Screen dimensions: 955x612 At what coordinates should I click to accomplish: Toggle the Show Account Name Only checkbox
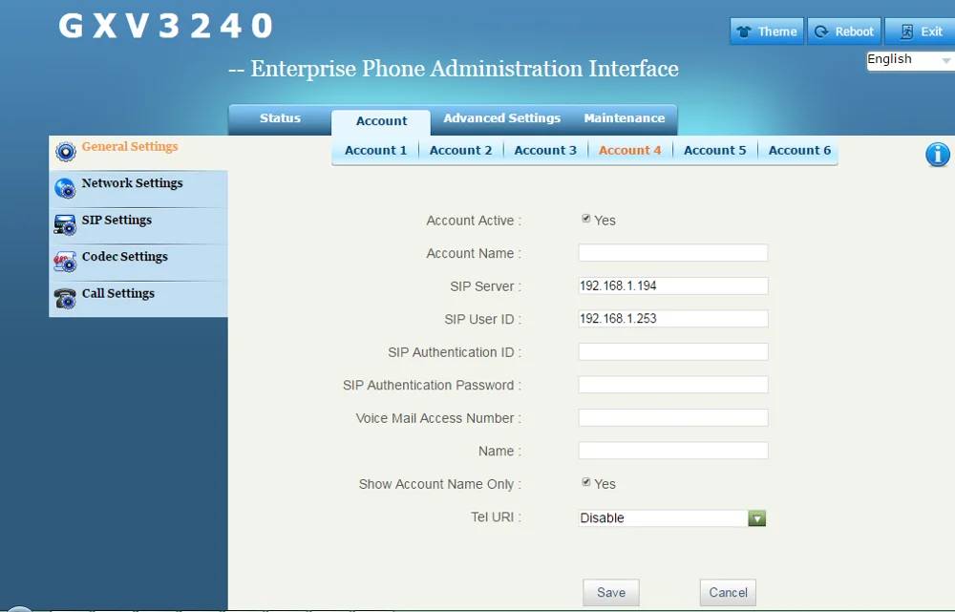tap(586, 482)
